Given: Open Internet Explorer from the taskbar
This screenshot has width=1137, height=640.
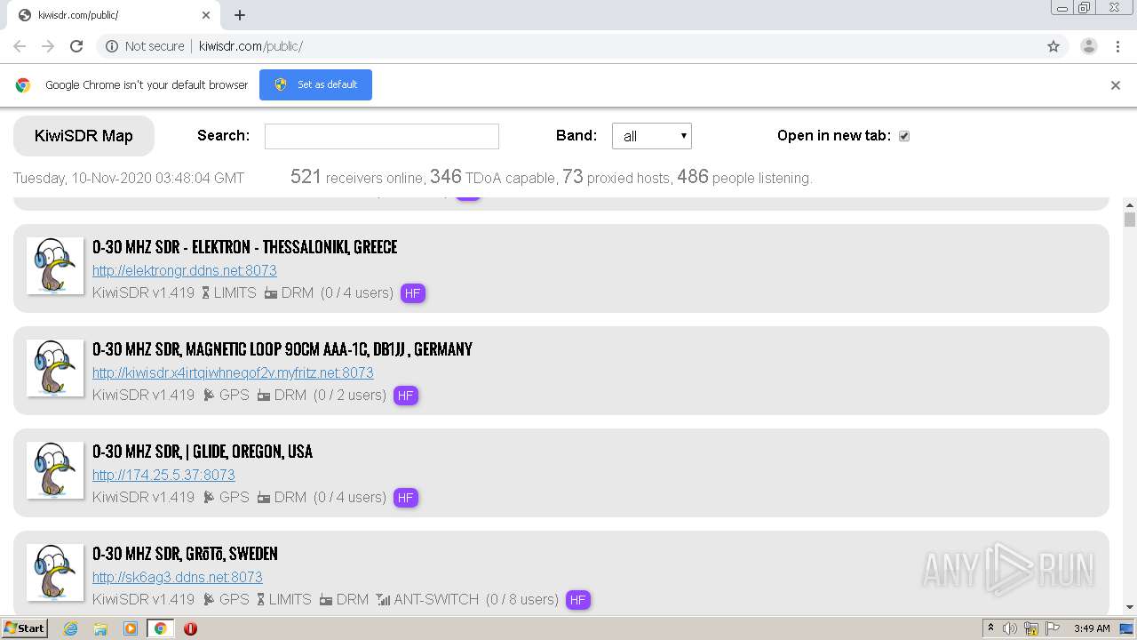Looking at the screenshot, I should pyautogui.click(x=70, y=628).
